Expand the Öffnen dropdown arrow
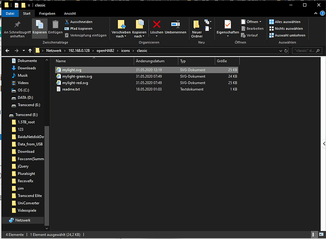 click(x=260, y=22)
